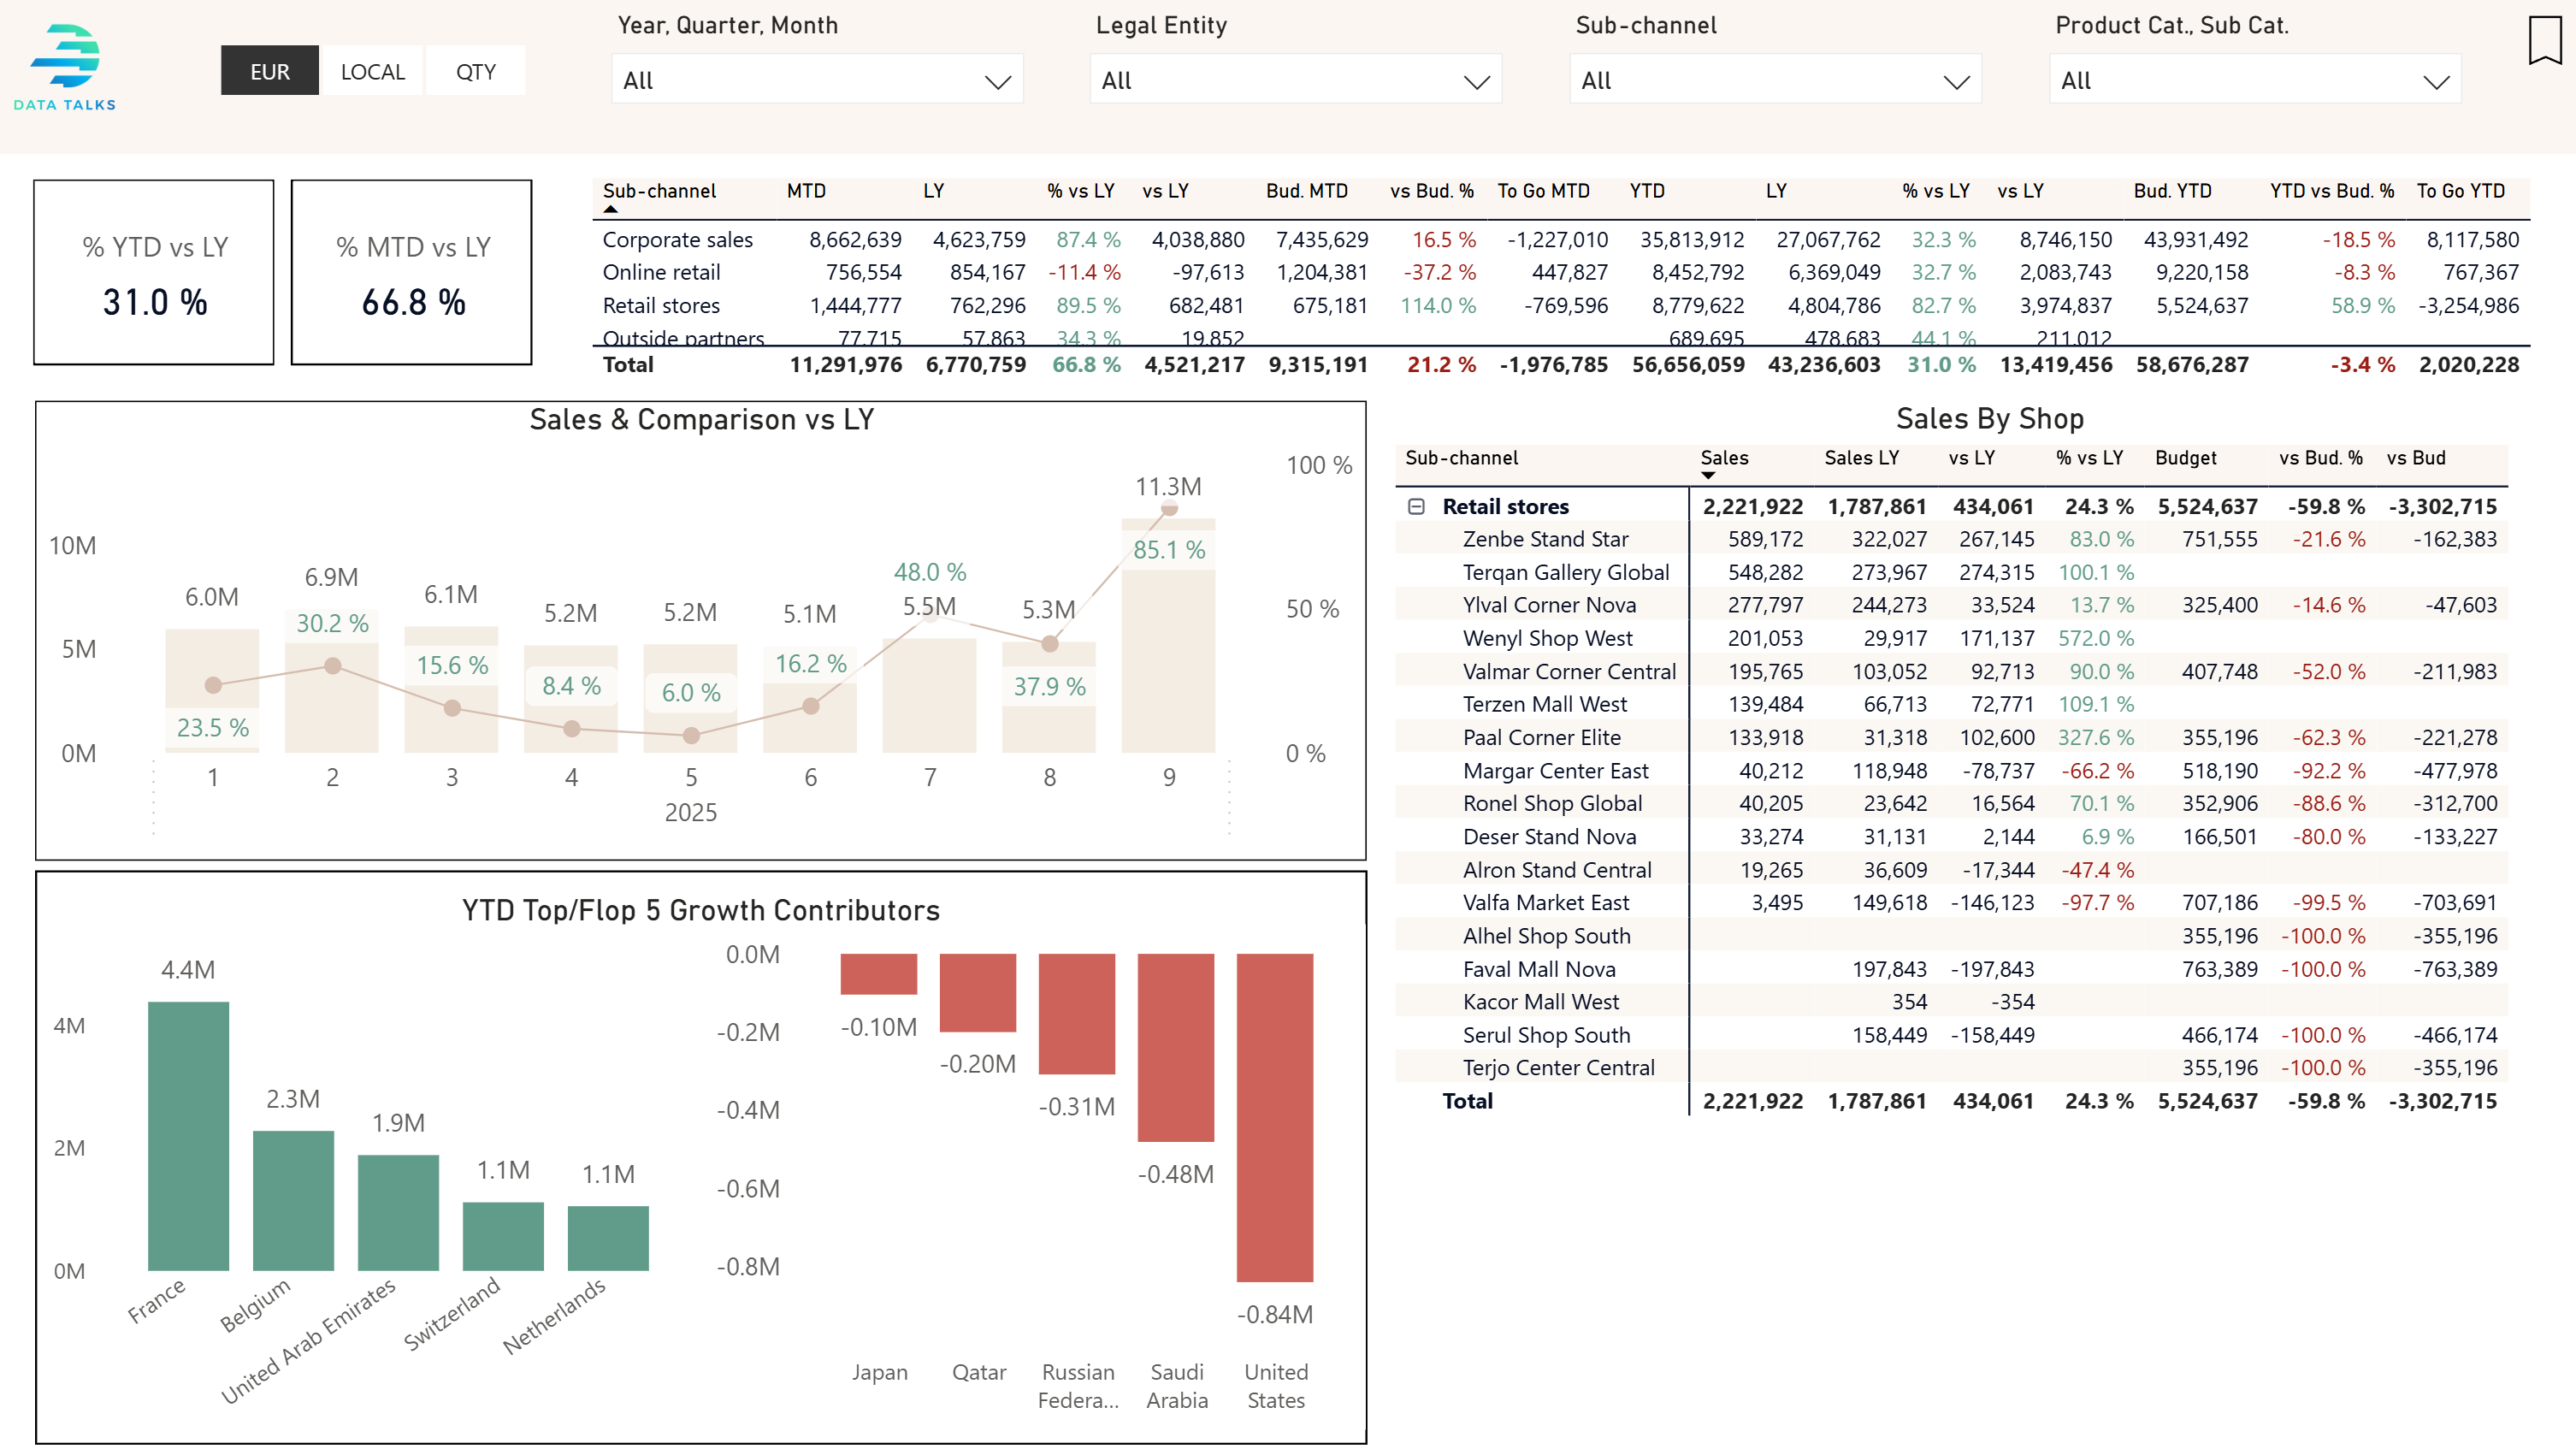Click the France growth bar
Viewport: 2576px width, 1455px height.
coord(188,1136)
